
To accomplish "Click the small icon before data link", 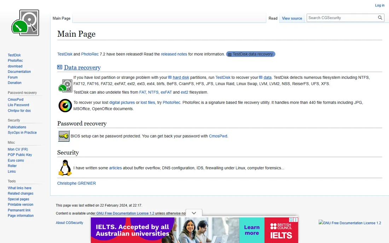I will (261, 77).
